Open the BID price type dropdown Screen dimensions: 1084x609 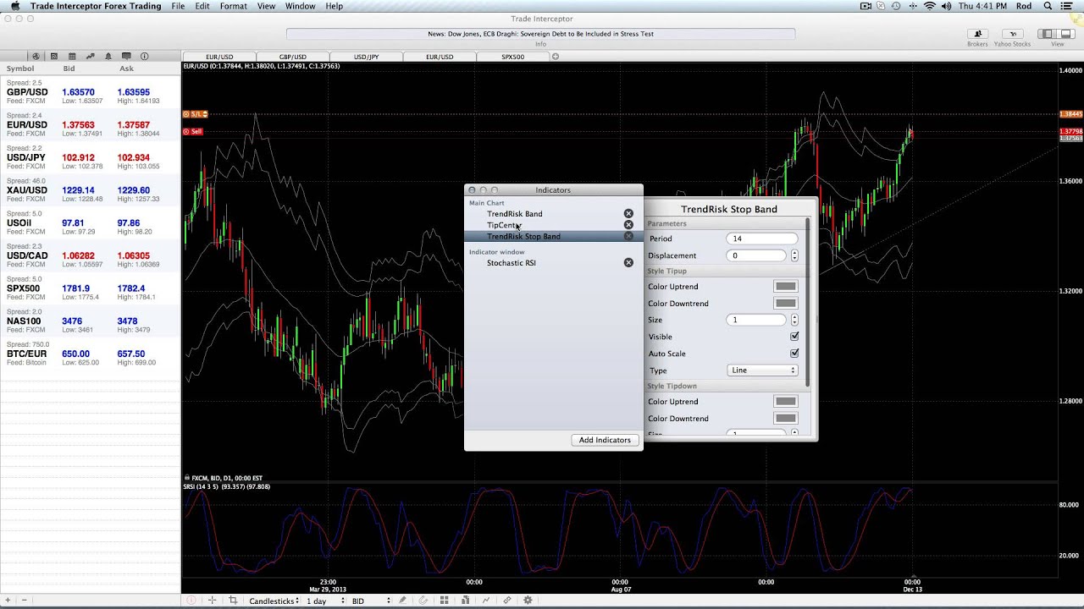point(371,601)
